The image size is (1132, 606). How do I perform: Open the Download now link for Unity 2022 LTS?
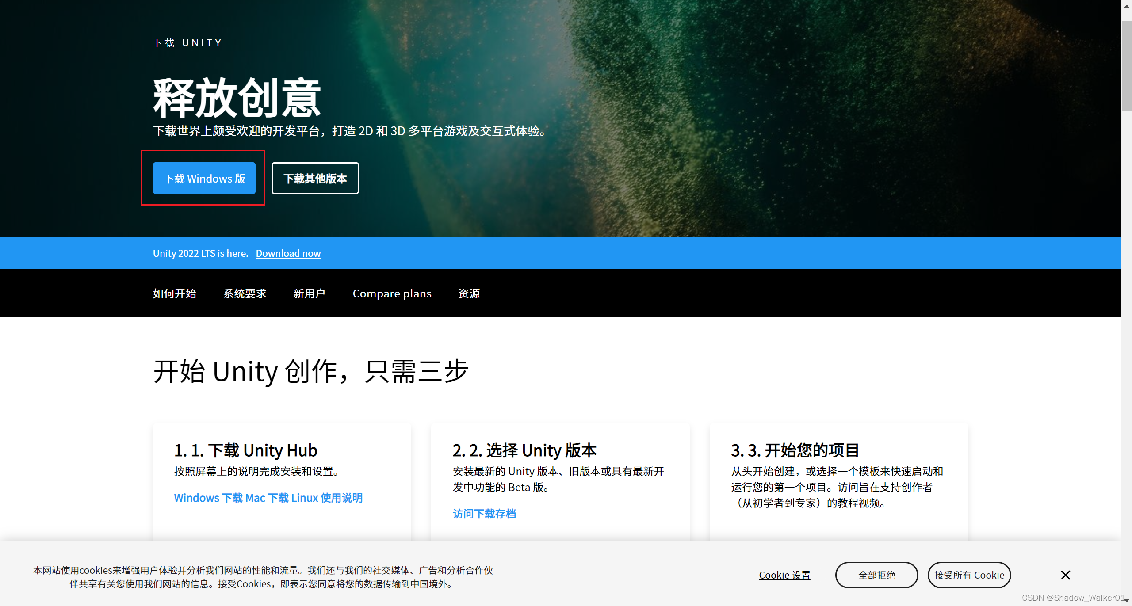point(288,253)
